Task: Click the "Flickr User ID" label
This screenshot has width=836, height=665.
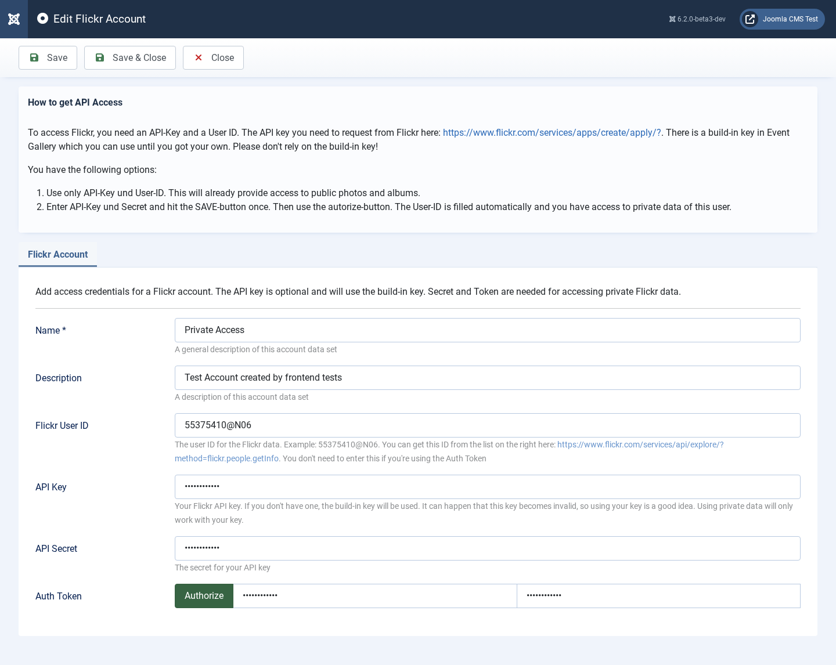Action: click(62, 425)
